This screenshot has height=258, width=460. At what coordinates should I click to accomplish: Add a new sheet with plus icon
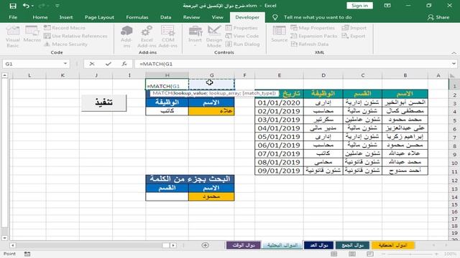coord(205,245)
